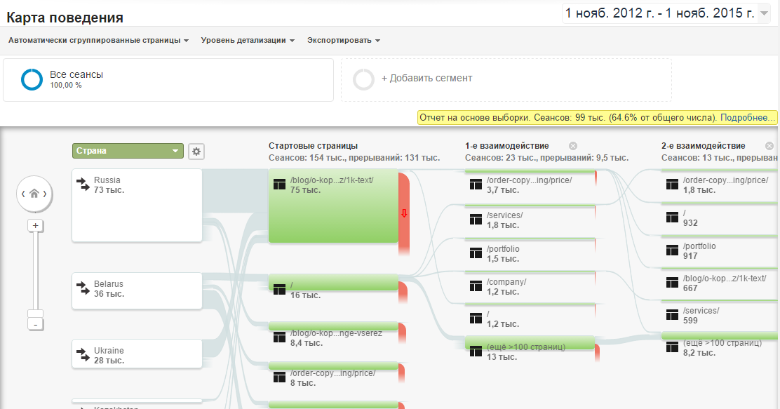The width and height of the screenshot is (780, 409).
Task: Select the Belarus traffic node
Action: (137, 290)
